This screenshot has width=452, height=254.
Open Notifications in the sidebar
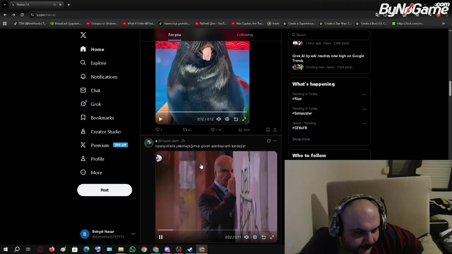[x=99, y=77]
